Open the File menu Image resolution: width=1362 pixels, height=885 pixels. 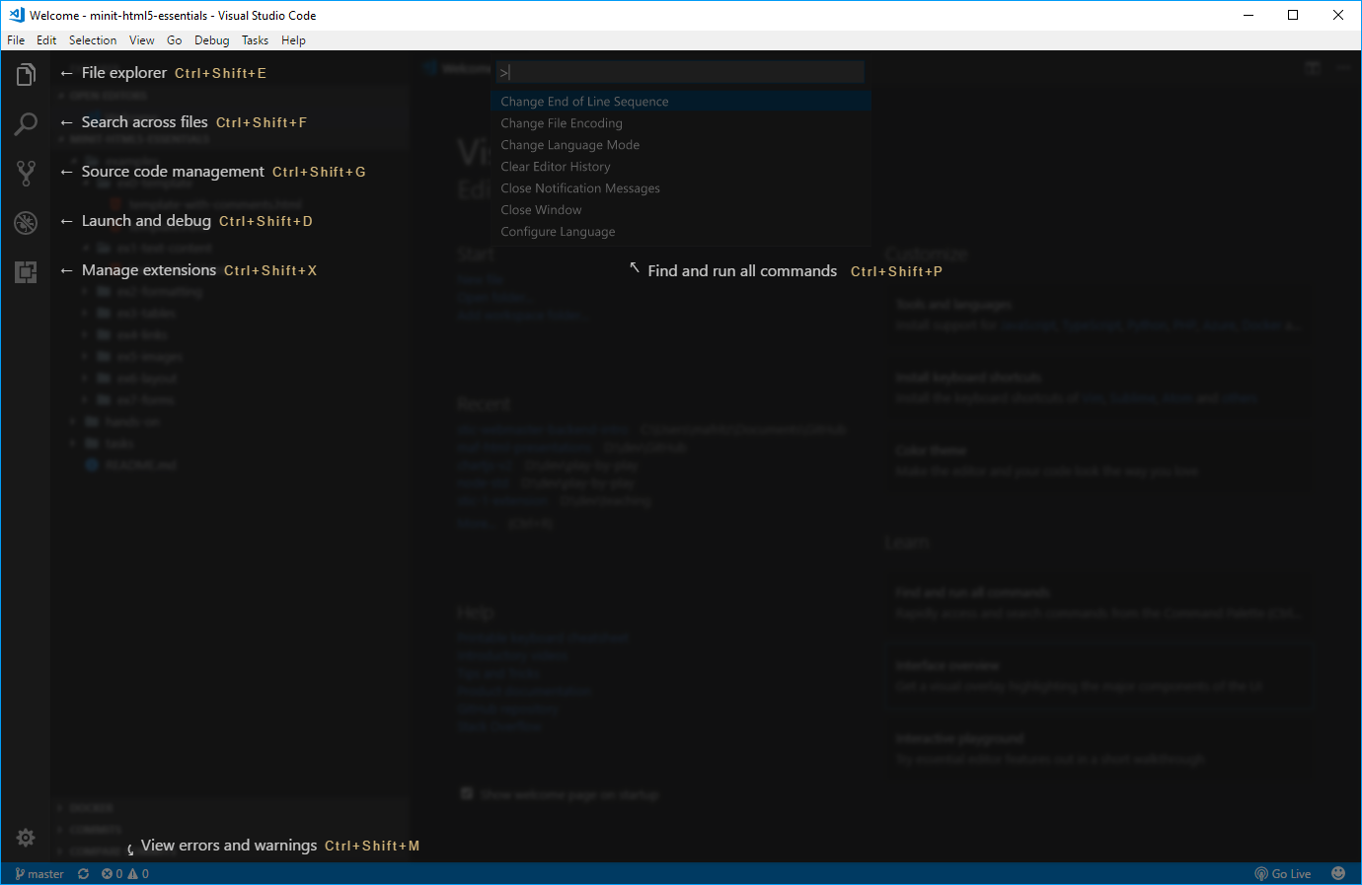tap(16, 40)
